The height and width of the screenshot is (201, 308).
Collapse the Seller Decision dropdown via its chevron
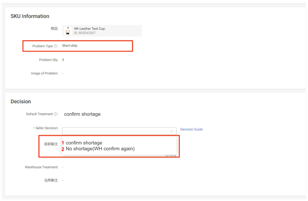click(x=171, y=131)
